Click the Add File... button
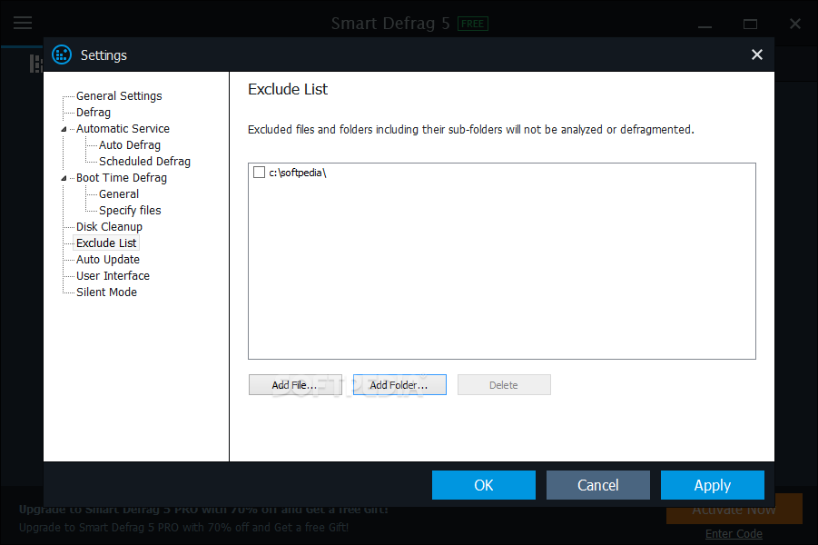818x545 pixels. [x=295, y=385]
